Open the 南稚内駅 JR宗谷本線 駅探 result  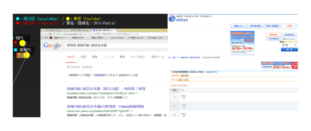(106, 89)
